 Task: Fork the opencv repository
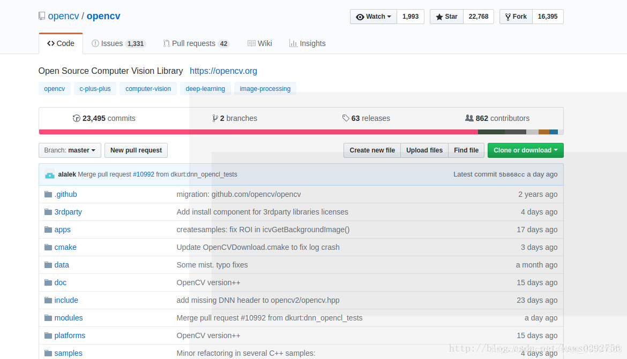pos(516,17)
